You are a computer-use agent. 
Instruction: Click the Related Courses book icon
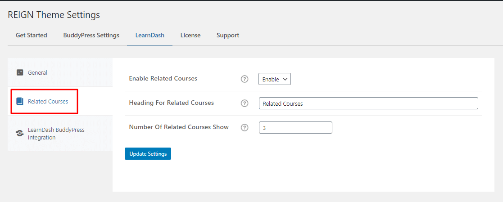click(20, 101)
